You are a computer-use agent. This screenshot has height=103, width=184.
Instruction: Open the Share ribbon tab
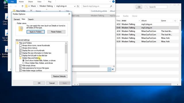pos(30,2)
